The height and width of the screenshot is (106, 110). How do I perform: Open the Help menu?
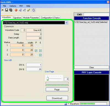coord(28,6)
